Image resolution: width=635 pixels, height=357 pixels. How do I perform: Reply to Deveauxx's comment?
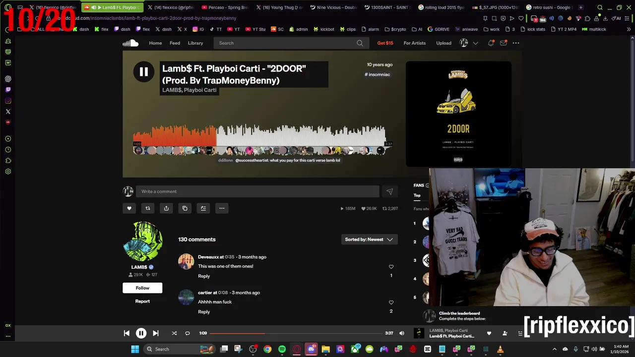pos(204,276)
